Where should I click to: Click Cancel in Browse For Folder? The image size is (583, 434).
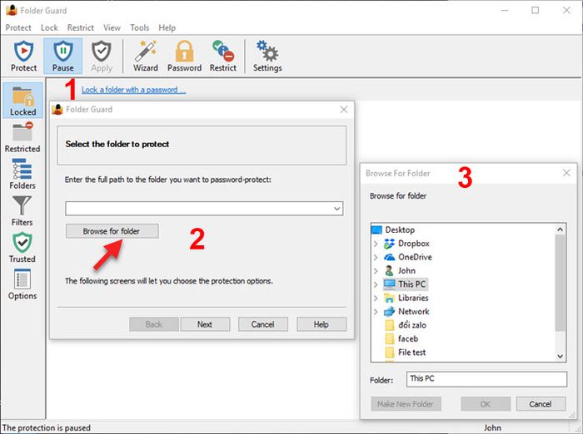tap(541, 404)
